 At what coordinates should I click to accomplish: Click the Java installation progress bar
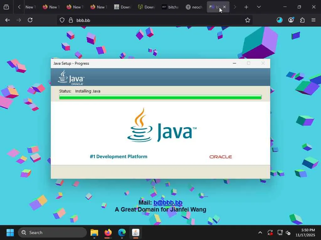point(160,97)
